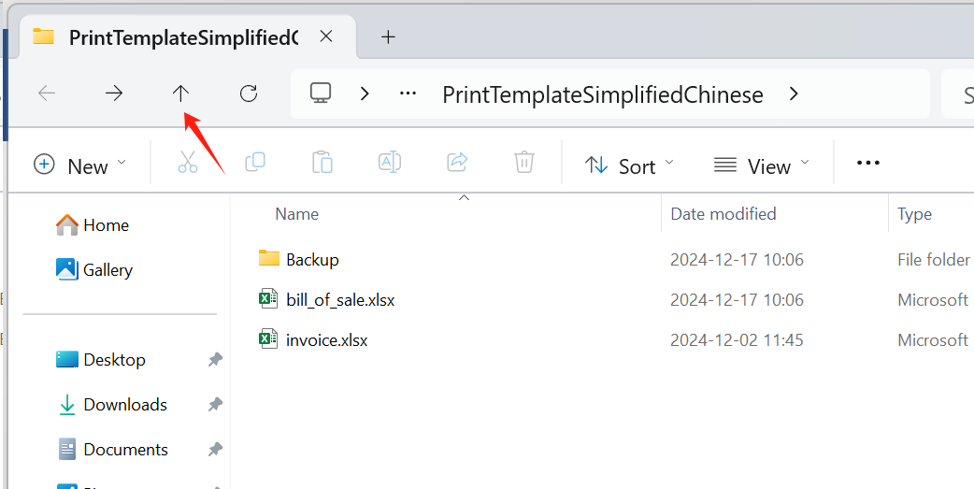This screenshot has height=489, width=974.
Task: Click the Copy icon in toolbar
Action: 254,163
